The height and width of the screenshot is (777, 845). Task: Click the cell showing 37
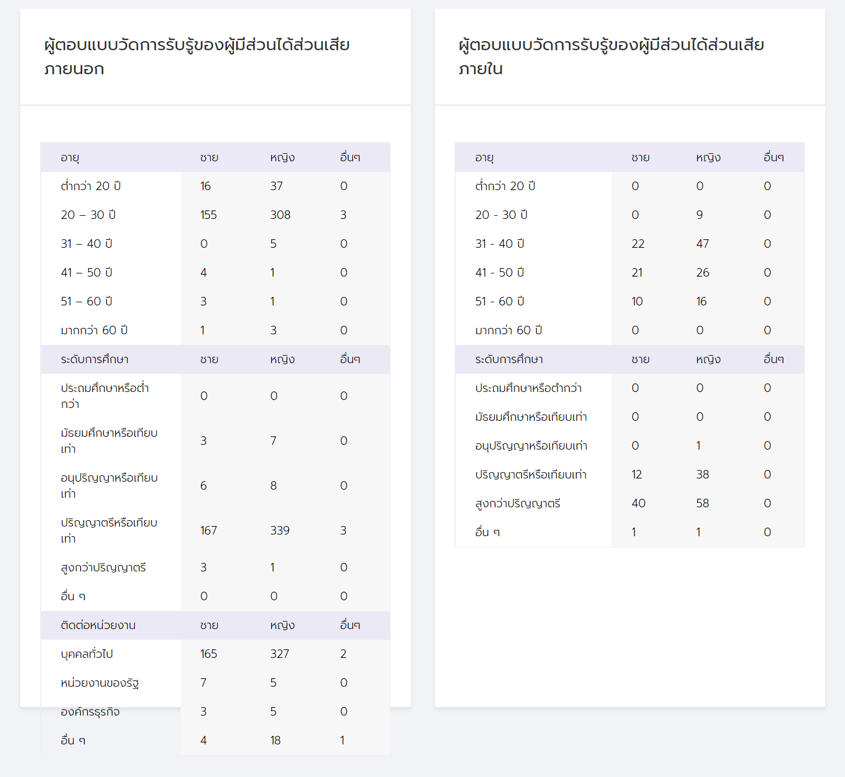coord(276,186)
